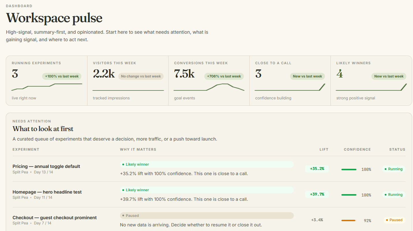The image size is (413, 231).
Task: Click the Paused status badge on Checkout row
Action: click(394, 220)
